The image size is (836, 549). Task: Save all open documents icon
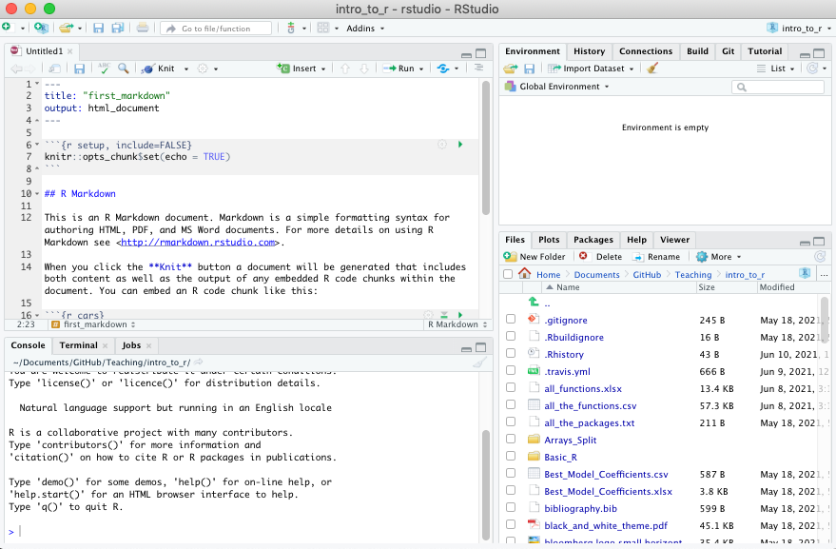point(117,28)
